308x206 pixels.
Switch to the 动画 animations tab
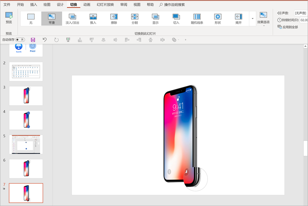coord(87,5)
